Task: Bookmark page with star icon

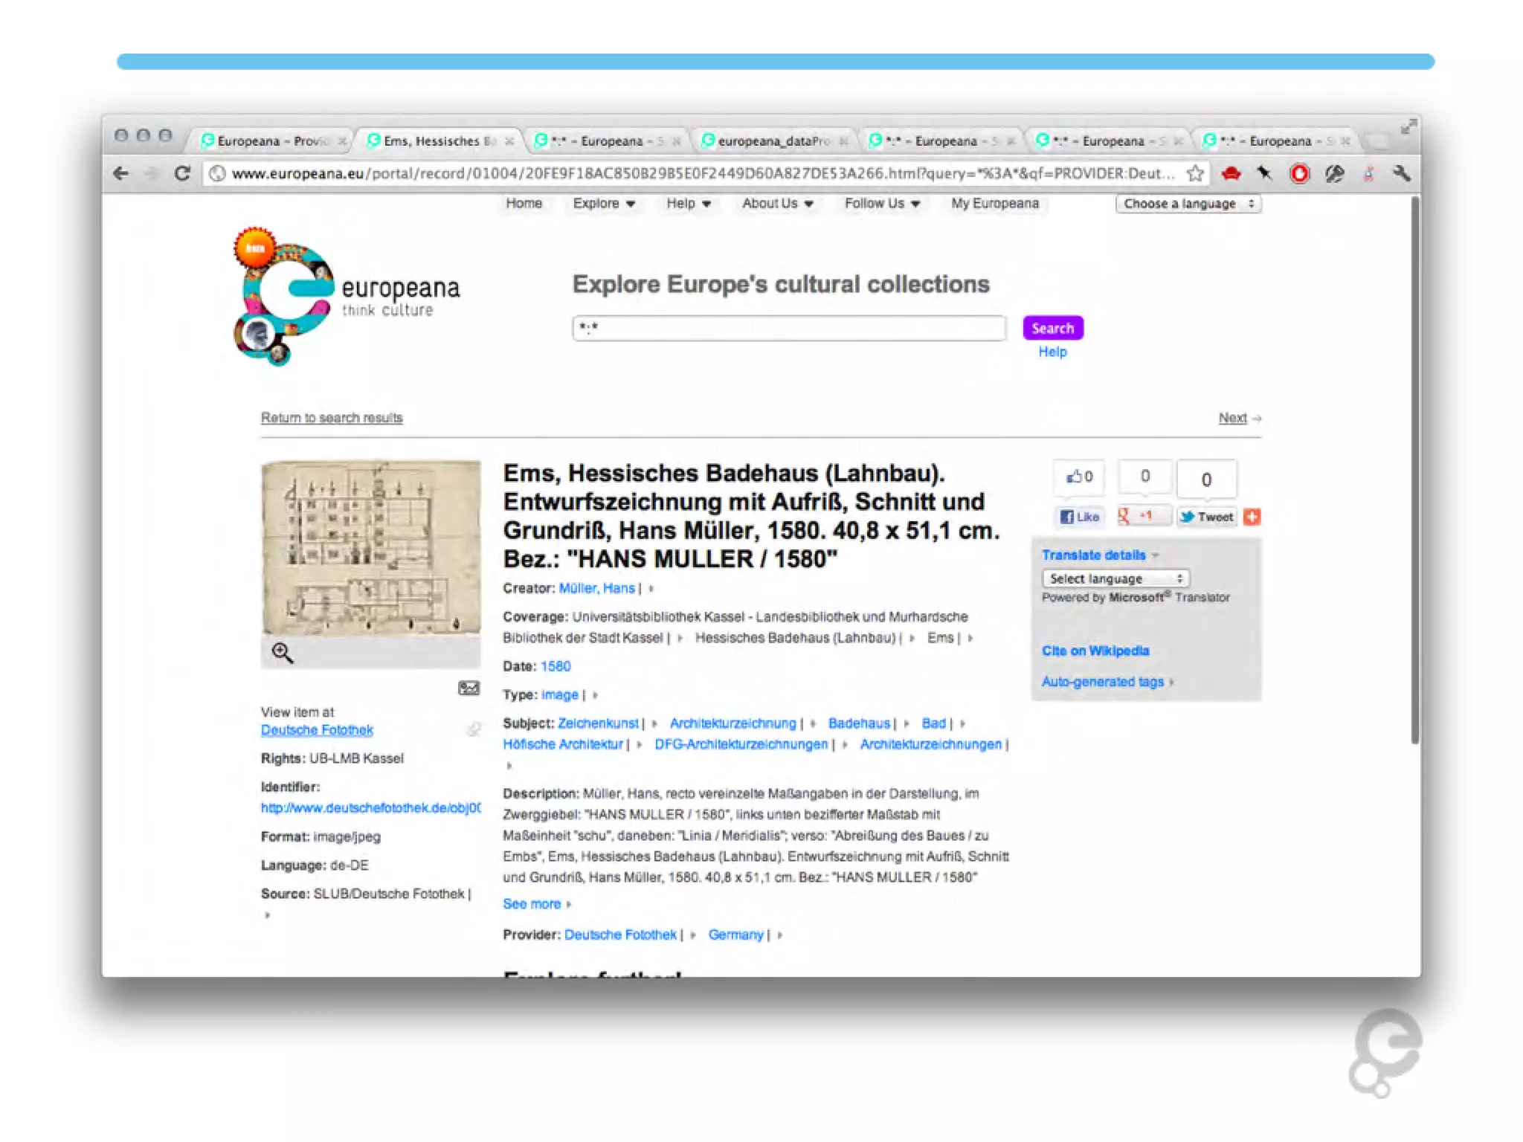Action: (1195, 173)
